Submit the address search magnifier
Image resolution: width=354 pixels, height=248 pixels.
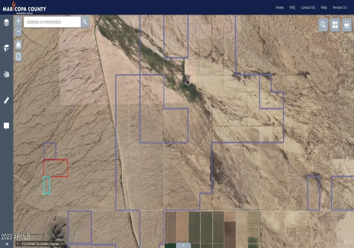tap(85, 22)
